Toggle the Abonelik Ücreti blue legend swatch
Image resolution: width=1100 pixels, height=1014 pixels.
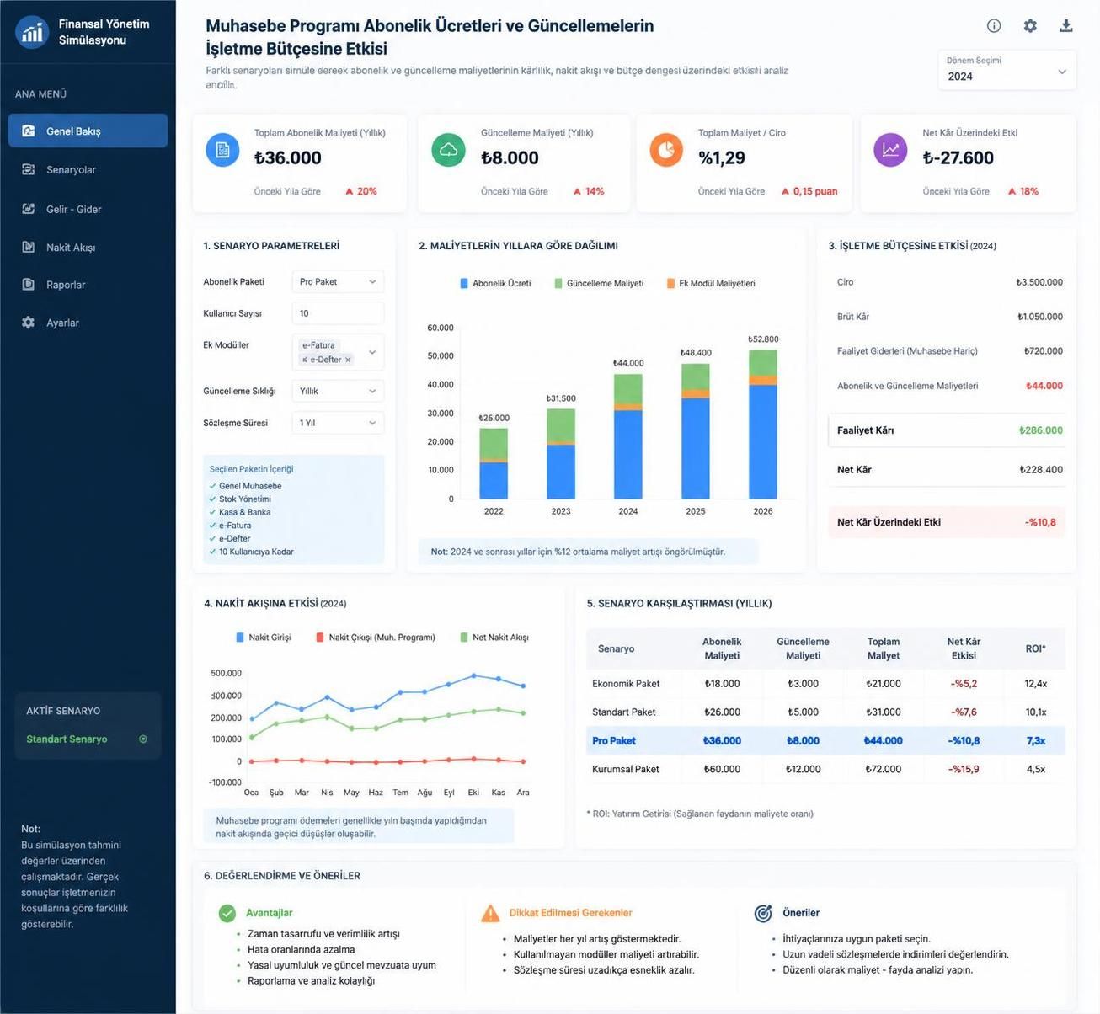[463, 284]
